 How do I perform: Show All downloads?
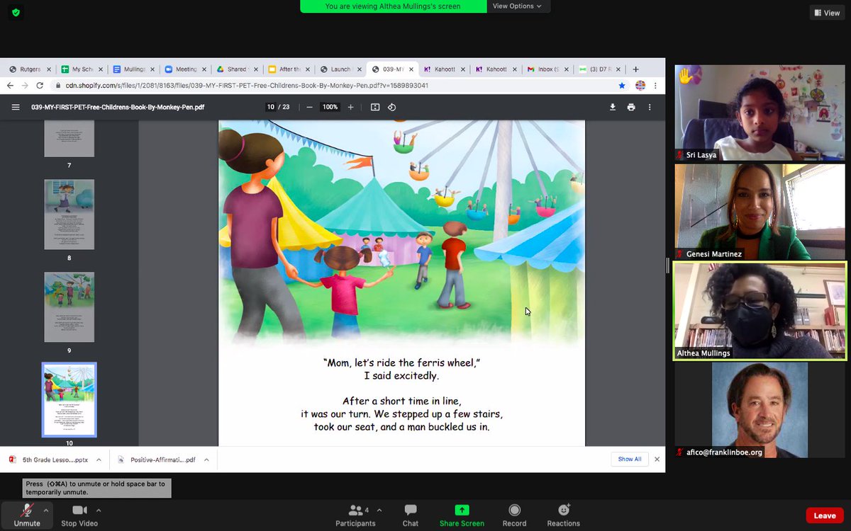click(629, 459)
